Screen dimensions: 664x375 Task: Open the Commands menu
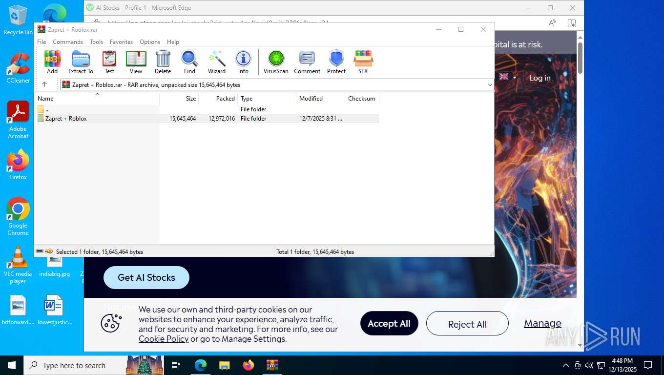tap(68, 42)
